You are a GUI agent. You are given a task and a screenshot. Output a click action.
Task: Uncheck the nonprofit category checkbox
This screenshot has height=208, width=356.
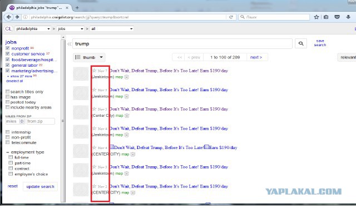click(7, 48)
